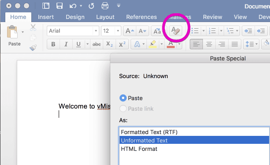This screenshot has height=165, width=270.
Task: Click the multilevel list icon
Action: [230, 31]
